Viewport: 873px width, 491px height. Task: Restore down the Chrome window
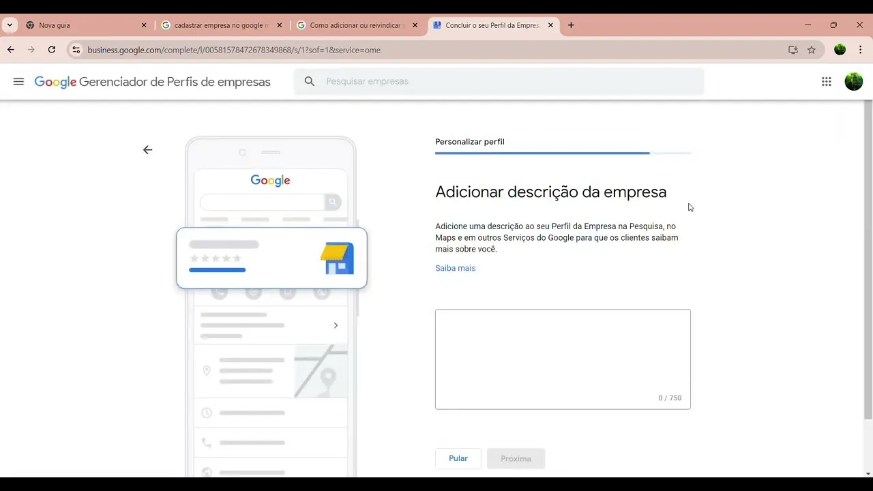pos(833,25)
